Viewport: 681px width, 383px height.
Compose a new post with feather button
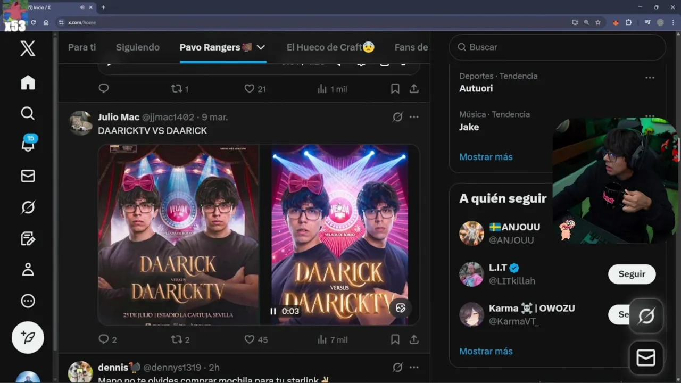tap(28, 337)
